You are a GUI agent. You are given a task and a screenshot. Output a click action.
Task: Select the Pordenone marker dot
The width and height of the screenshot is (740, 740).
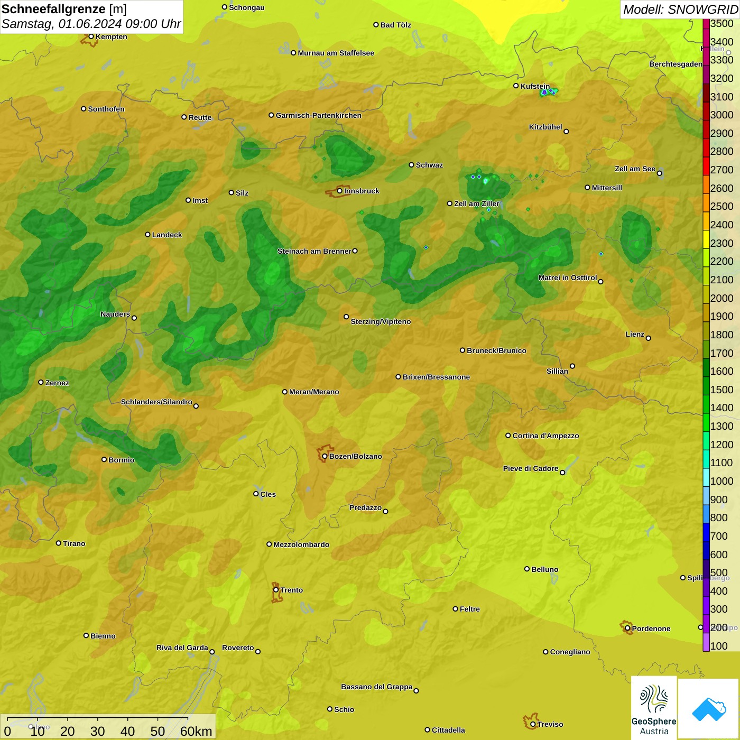[x=627, y=628]
